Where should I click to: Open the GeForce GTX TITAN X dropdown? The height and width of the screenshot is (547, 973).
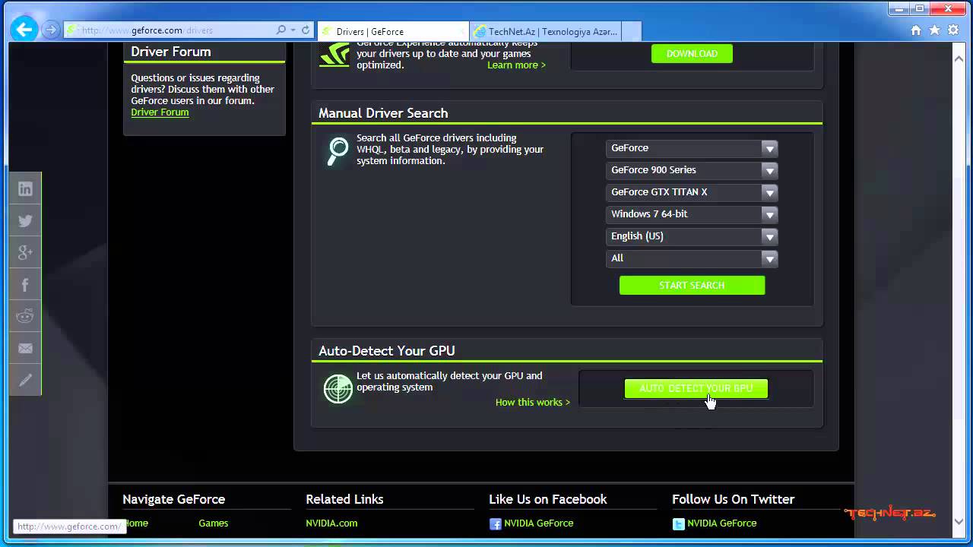point(692,192)
